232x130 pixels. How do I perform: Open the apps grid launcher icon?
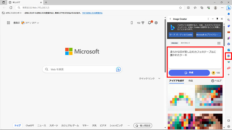(8, 23)
